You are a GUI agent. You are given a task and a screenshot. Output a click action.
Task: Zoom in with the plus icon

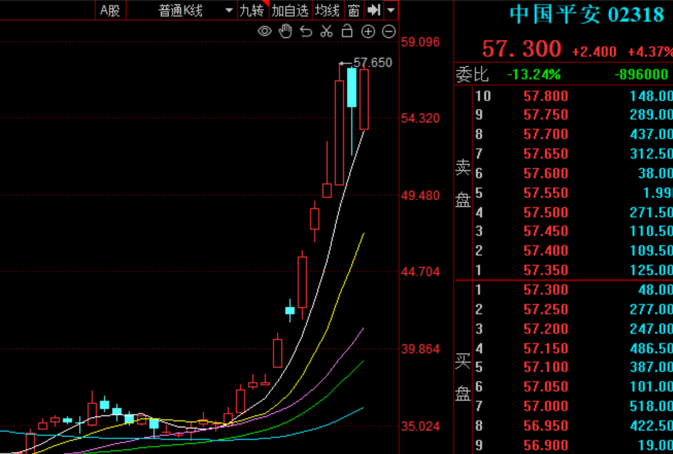point(368,31)
